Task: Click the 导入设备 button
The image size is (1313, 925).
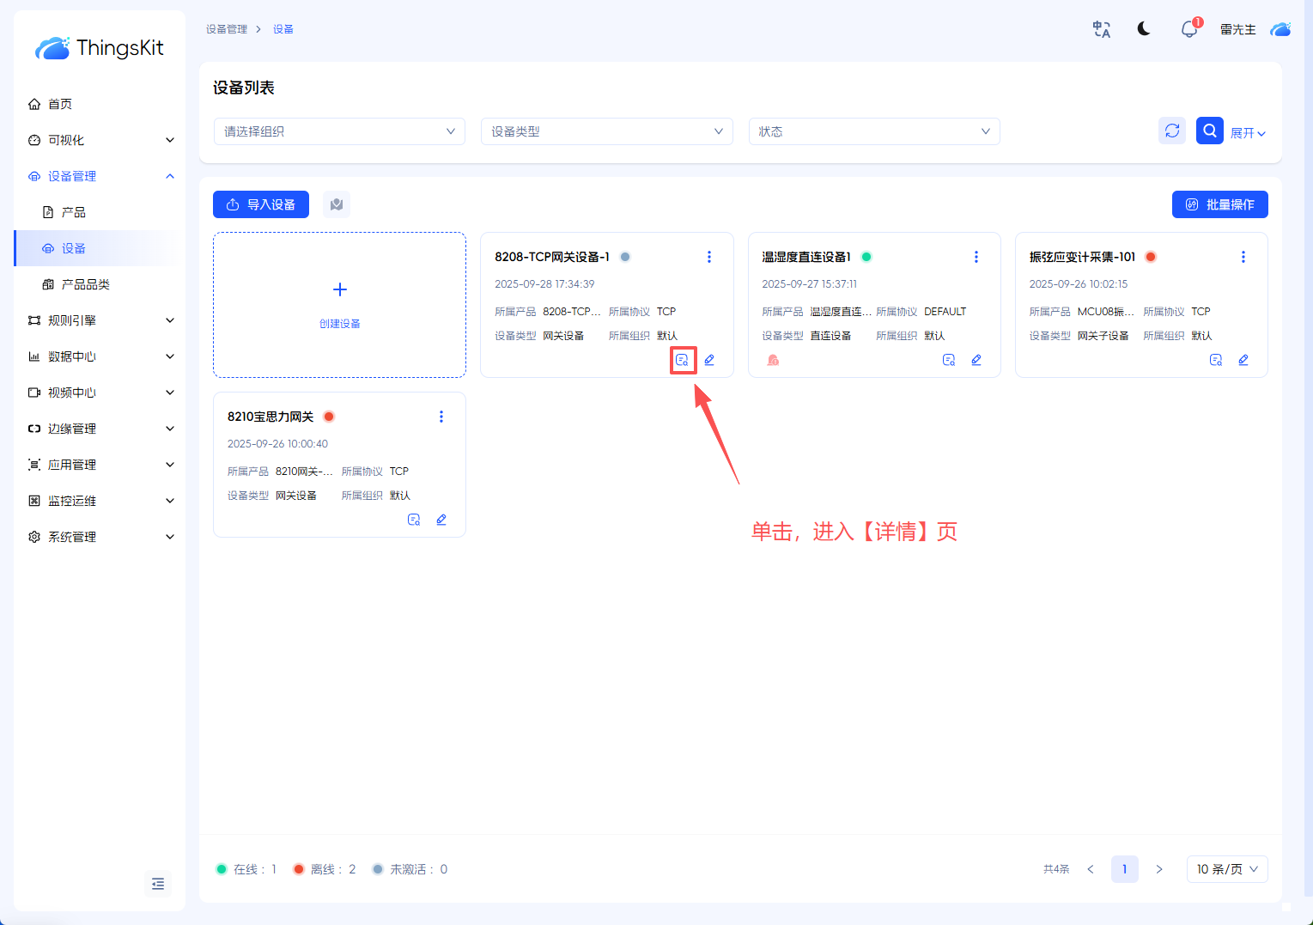Action: 261,204
